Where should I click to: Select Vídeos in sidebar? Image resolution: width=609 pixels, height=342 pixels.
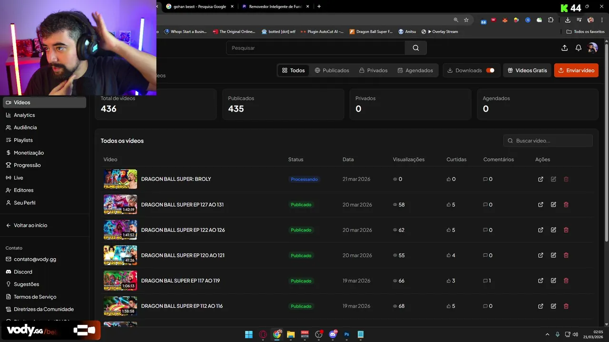45,102
